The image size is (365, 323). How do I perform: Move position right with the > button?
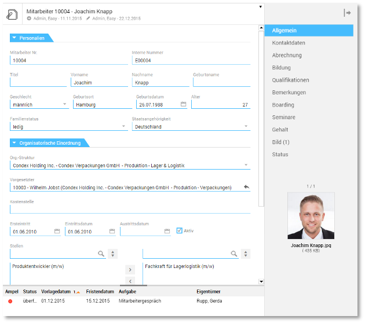coord(130,270)
